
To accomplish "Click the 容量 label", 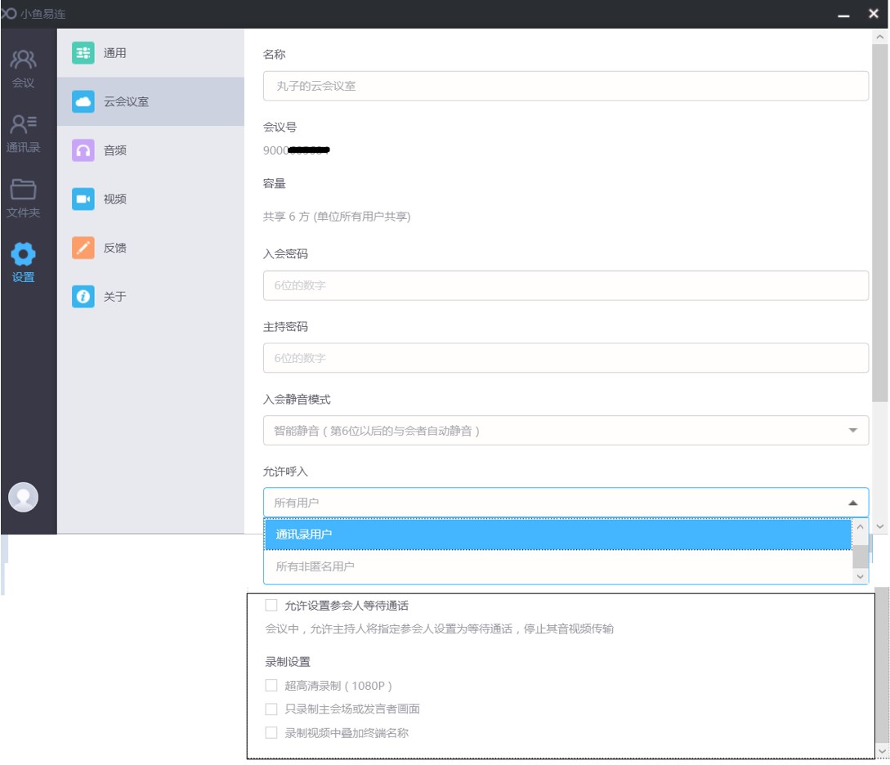I will click(x=274, y=183).
